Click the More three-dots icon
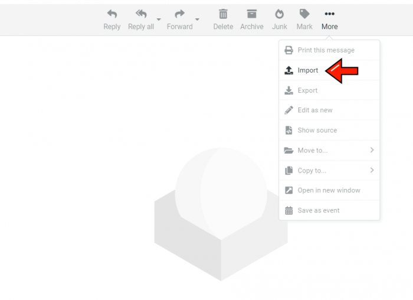 [x=329, y=14]
